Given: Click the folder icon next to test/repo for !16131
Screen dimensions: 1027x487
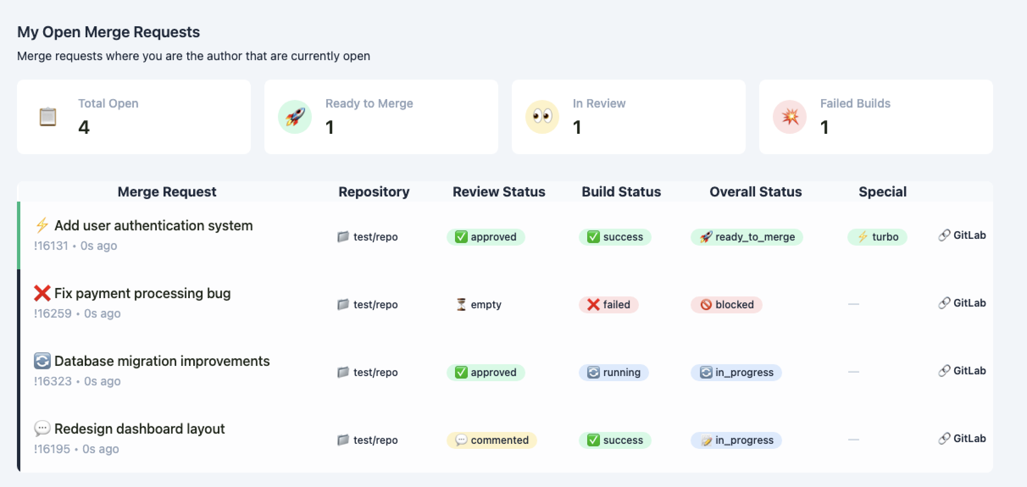Looking at the screenshot, I should [344, 237].
